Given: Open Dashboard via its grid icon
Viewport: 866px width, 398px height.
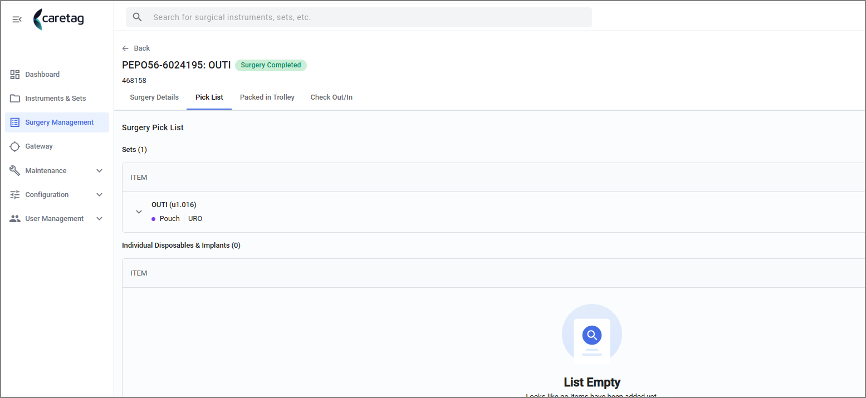Looking at the screenshot, I should (x=15, y=75).
